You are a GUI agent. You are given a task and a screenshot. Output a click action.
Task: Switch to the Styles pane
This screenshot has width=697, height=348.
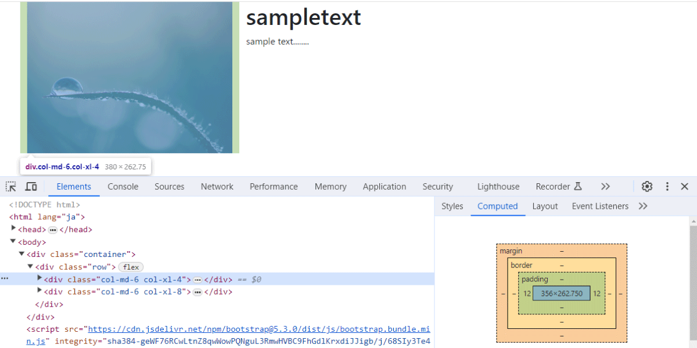point(452,206)
